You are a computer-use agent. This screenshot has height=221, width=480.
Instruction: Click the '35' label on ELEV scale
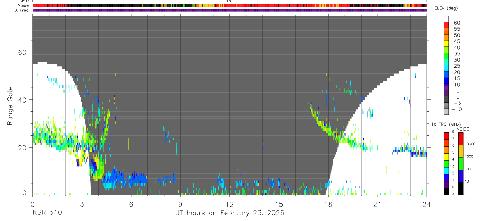[x=457, y=54]
